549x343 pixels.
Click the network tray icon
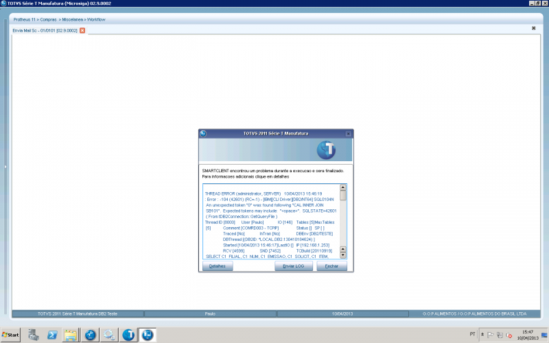pos(500,335)
